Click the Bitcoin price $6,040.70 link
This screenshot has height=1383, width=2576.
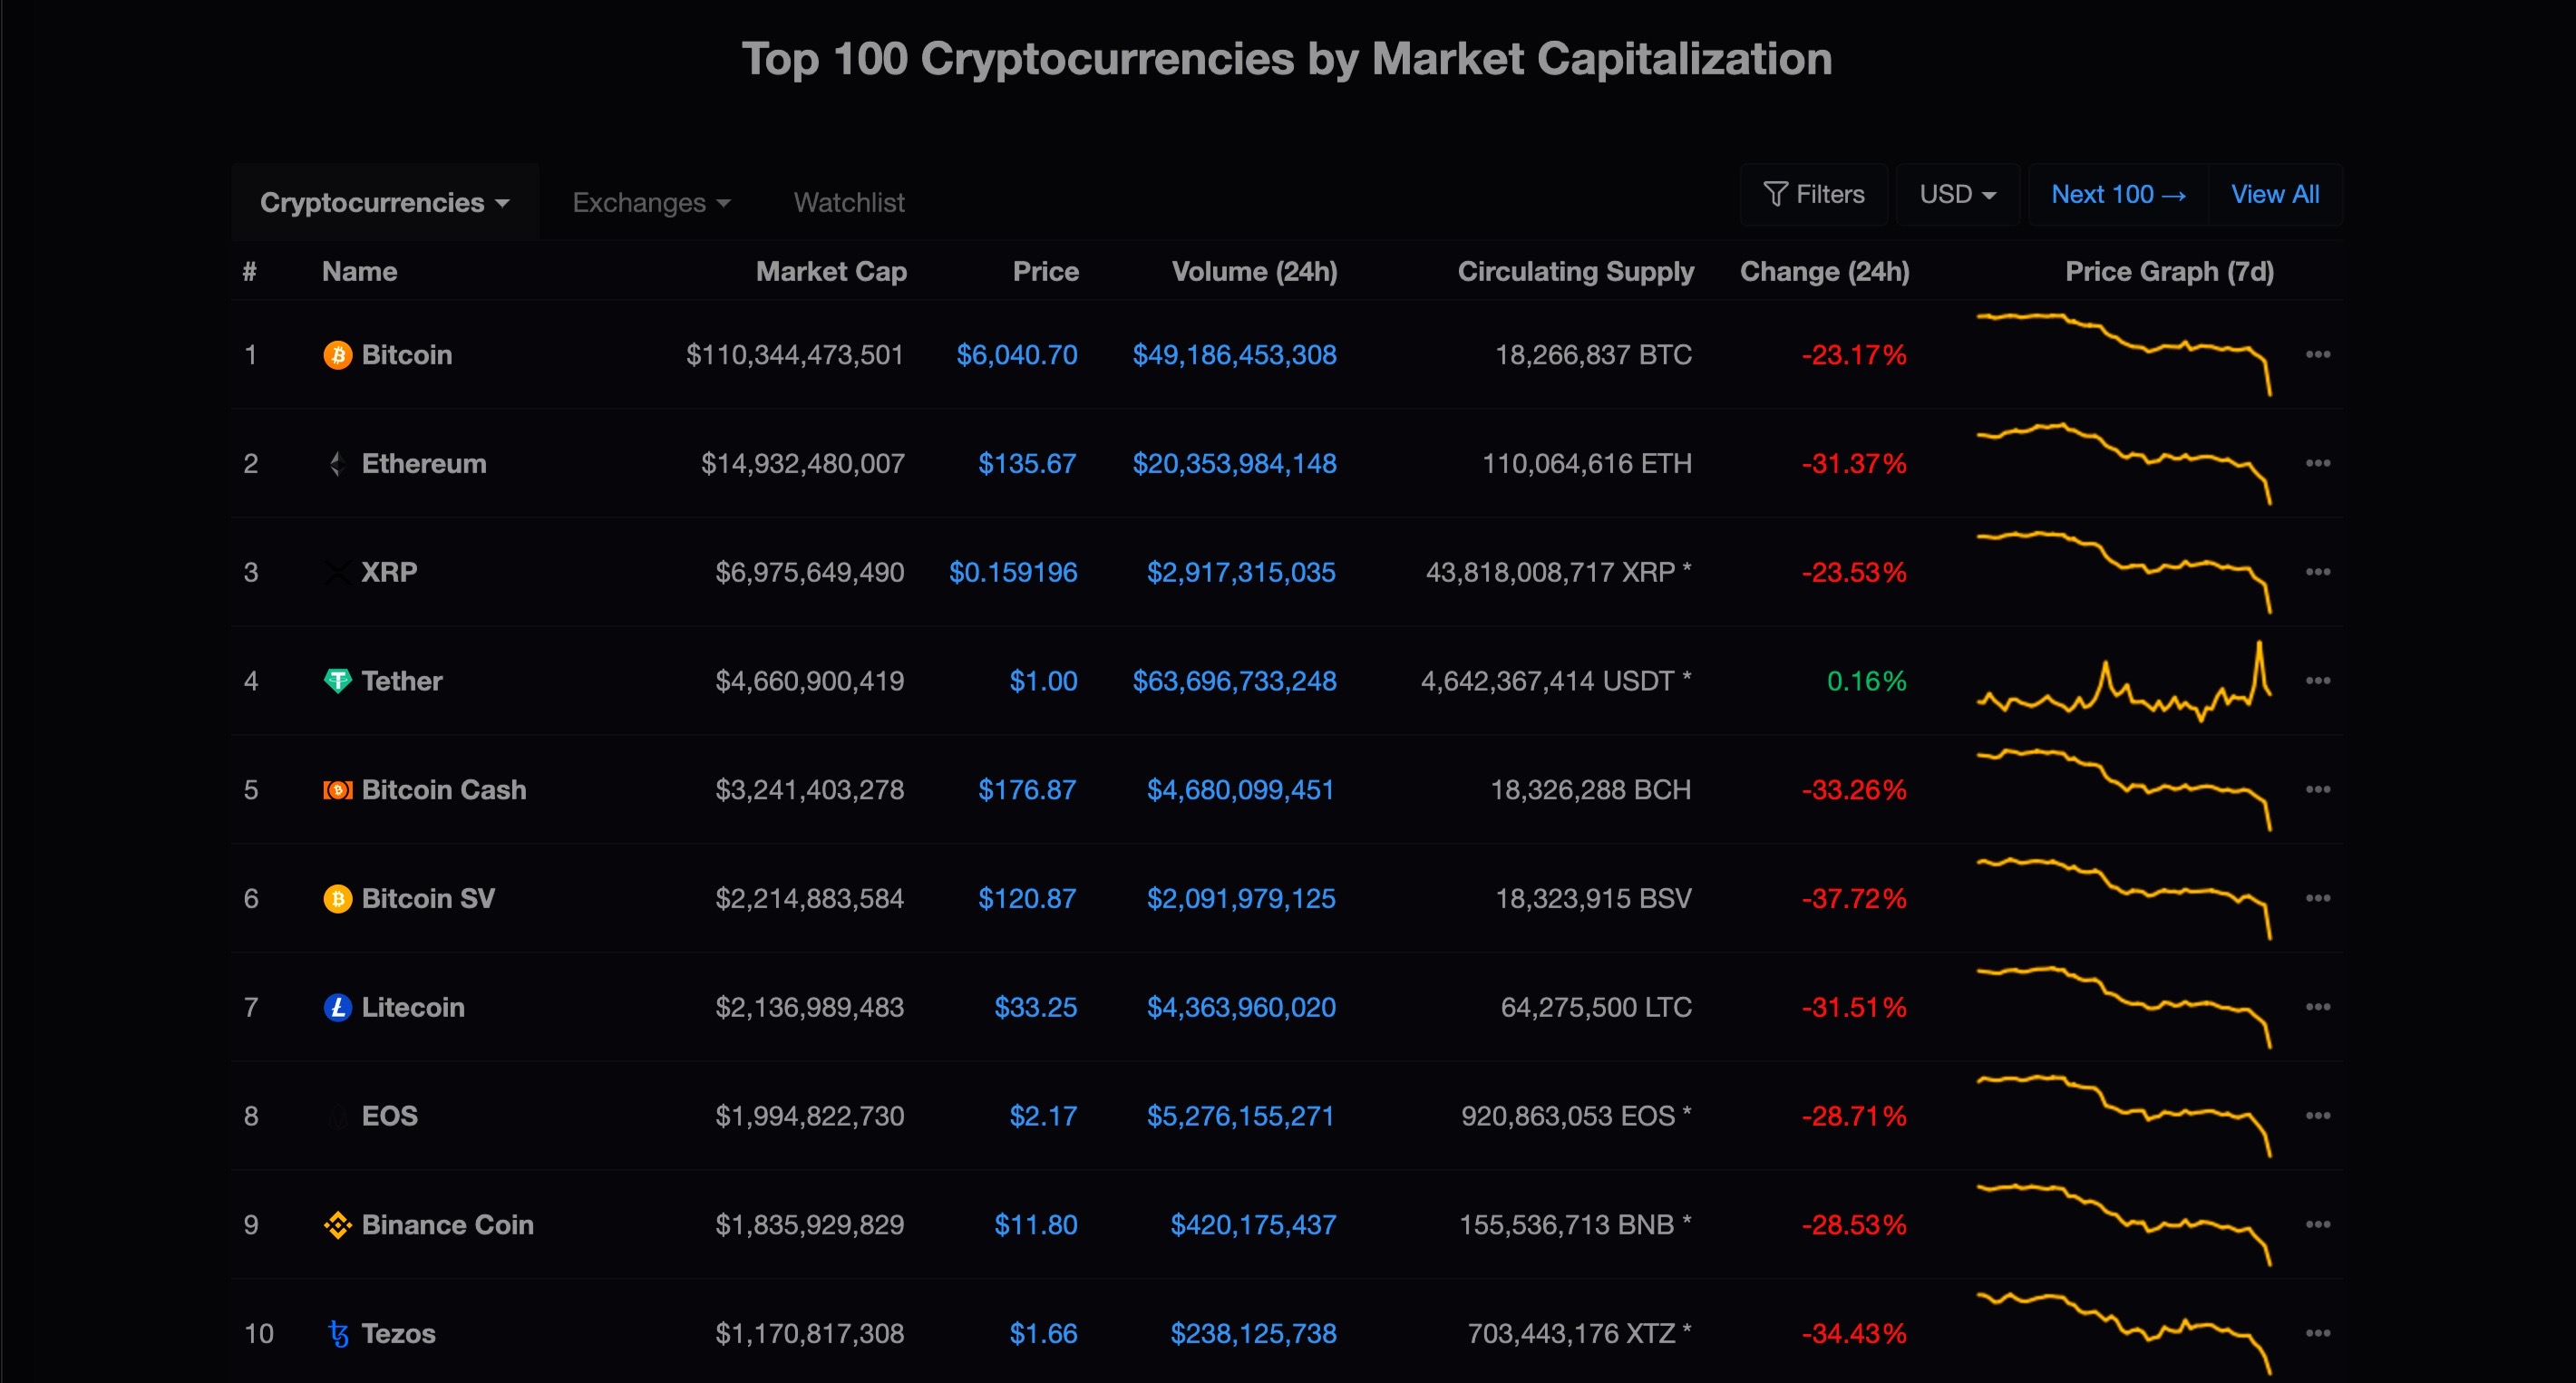click(x=1016, y=354)
